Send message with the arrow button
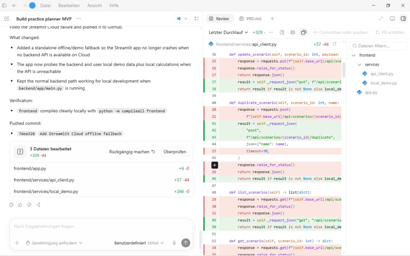The width and height of the screenshot is (410, 256). tap(186, 243)
